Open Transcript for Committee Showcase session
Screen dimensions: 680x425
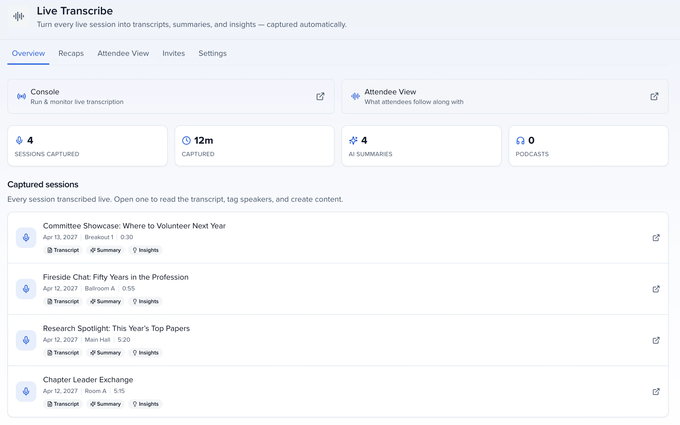point(63,250)
